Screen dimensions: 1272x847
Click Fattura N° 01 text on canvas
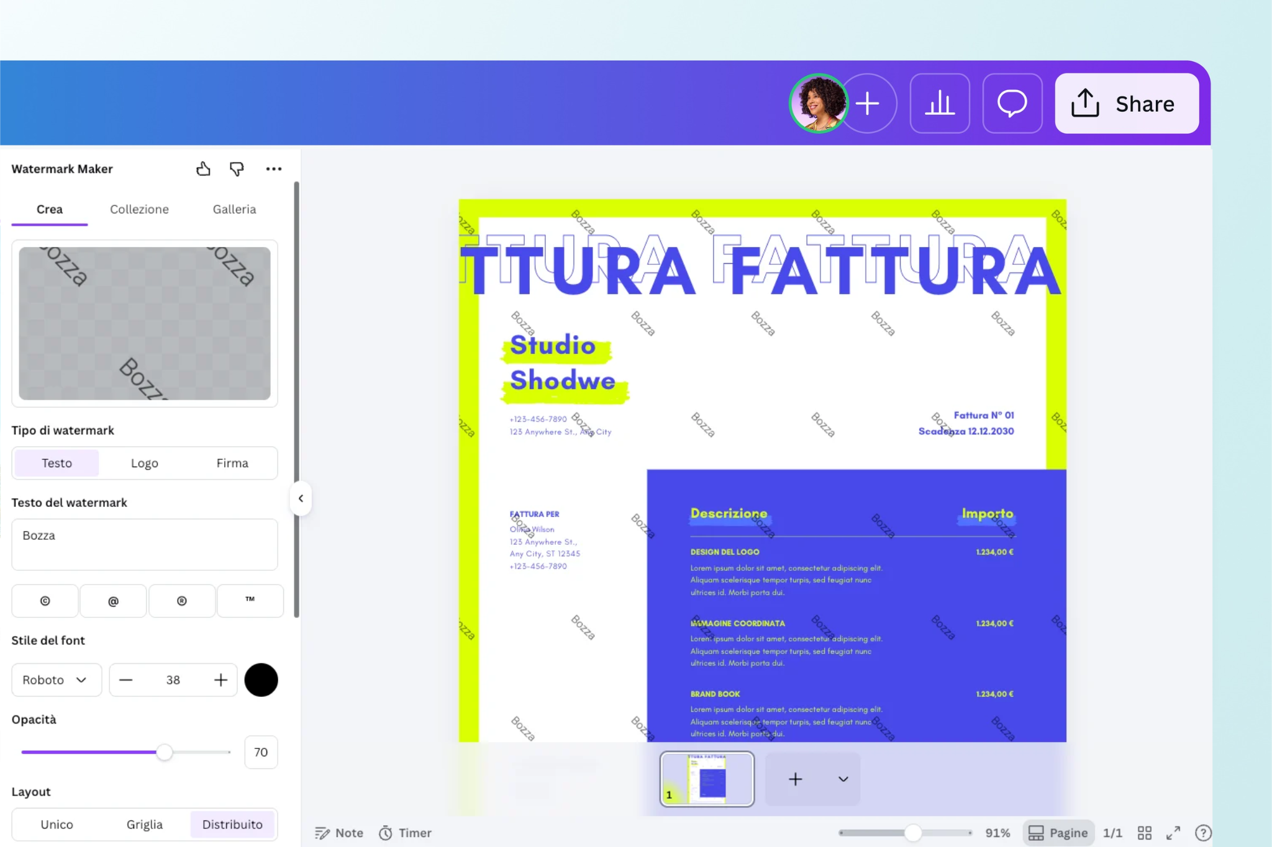(984, 415)
